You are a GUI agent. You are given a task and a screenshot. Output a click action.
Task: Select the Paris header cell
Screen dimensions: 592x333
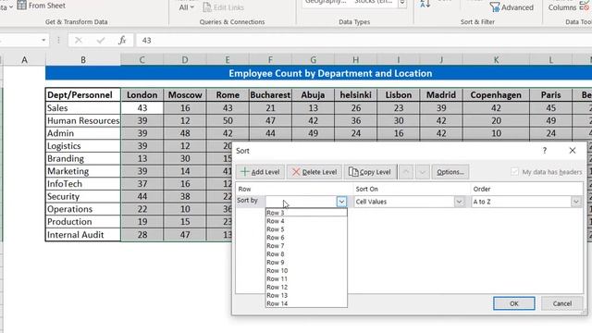coord(551,94)
